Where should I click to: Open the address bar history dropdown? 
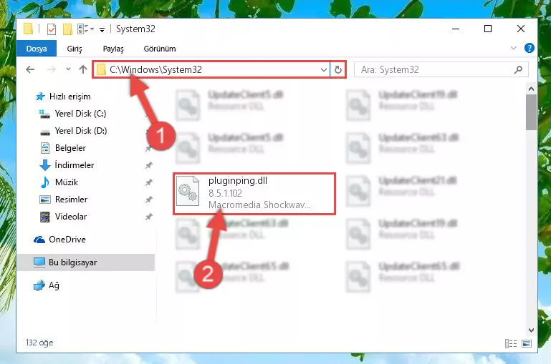coord(324,70)
